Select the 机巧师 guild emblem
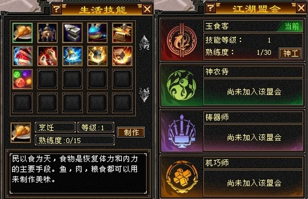 pos(182,177)
